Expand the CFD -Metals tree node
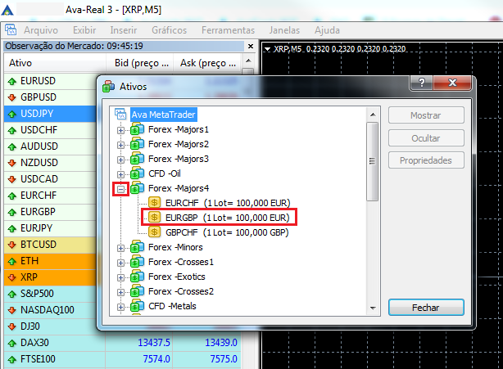This screenshot has width=503, height=369. tap(120, 307)
